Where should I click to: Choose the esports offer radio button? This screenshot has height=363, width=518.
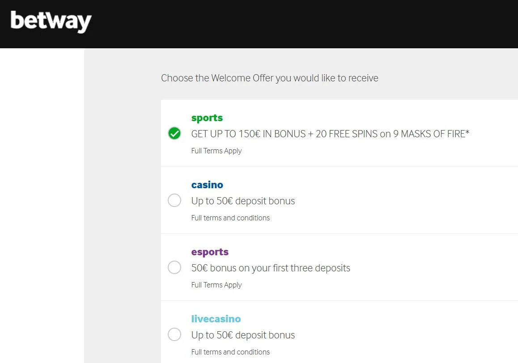click(174, 267)
